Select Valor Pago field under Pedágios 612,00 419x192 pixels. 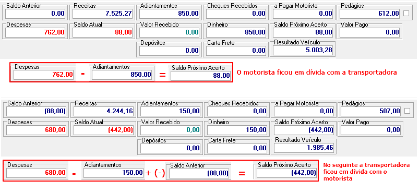pos(370,32)
